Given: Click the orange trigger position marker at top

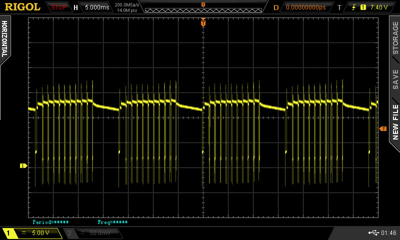Looking at the screenshot, I should pyautogui.click(x=203, y=23).
